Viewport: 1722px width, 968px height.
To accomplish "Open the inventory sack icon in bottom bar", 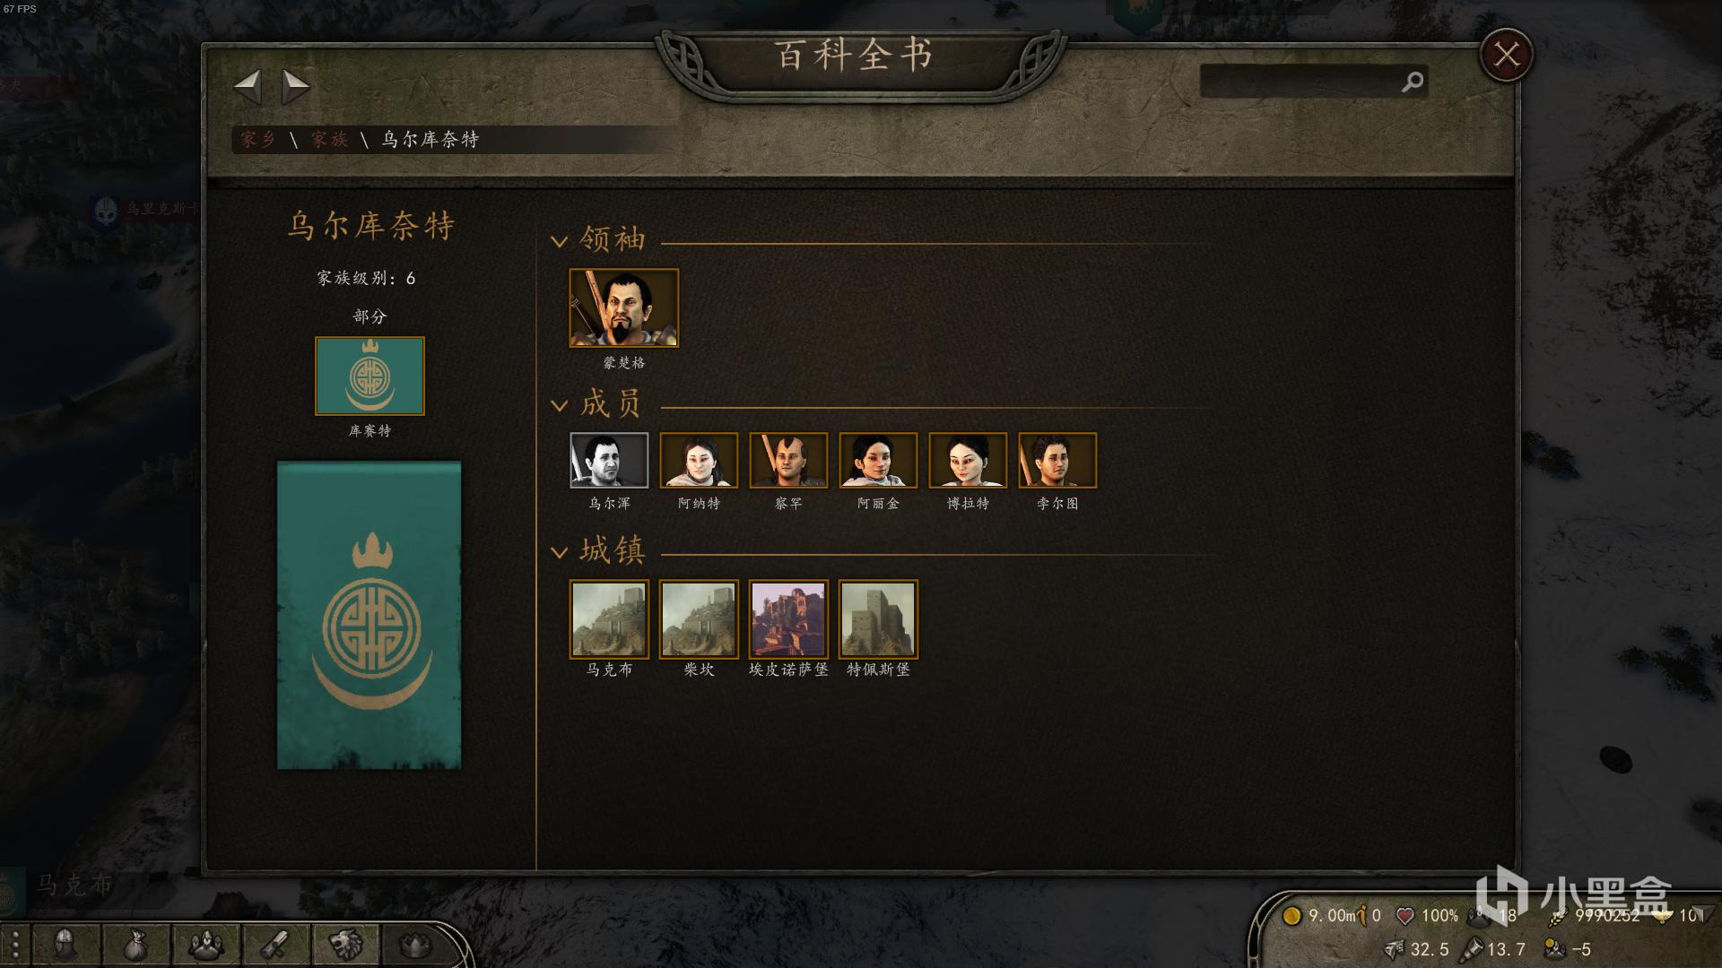I will [135, 945].
